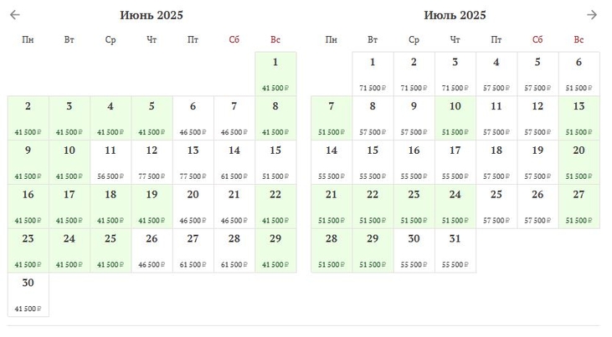Choose July 7 Monday cell
The height and width of the screenshot is (337, 612).
332,118
